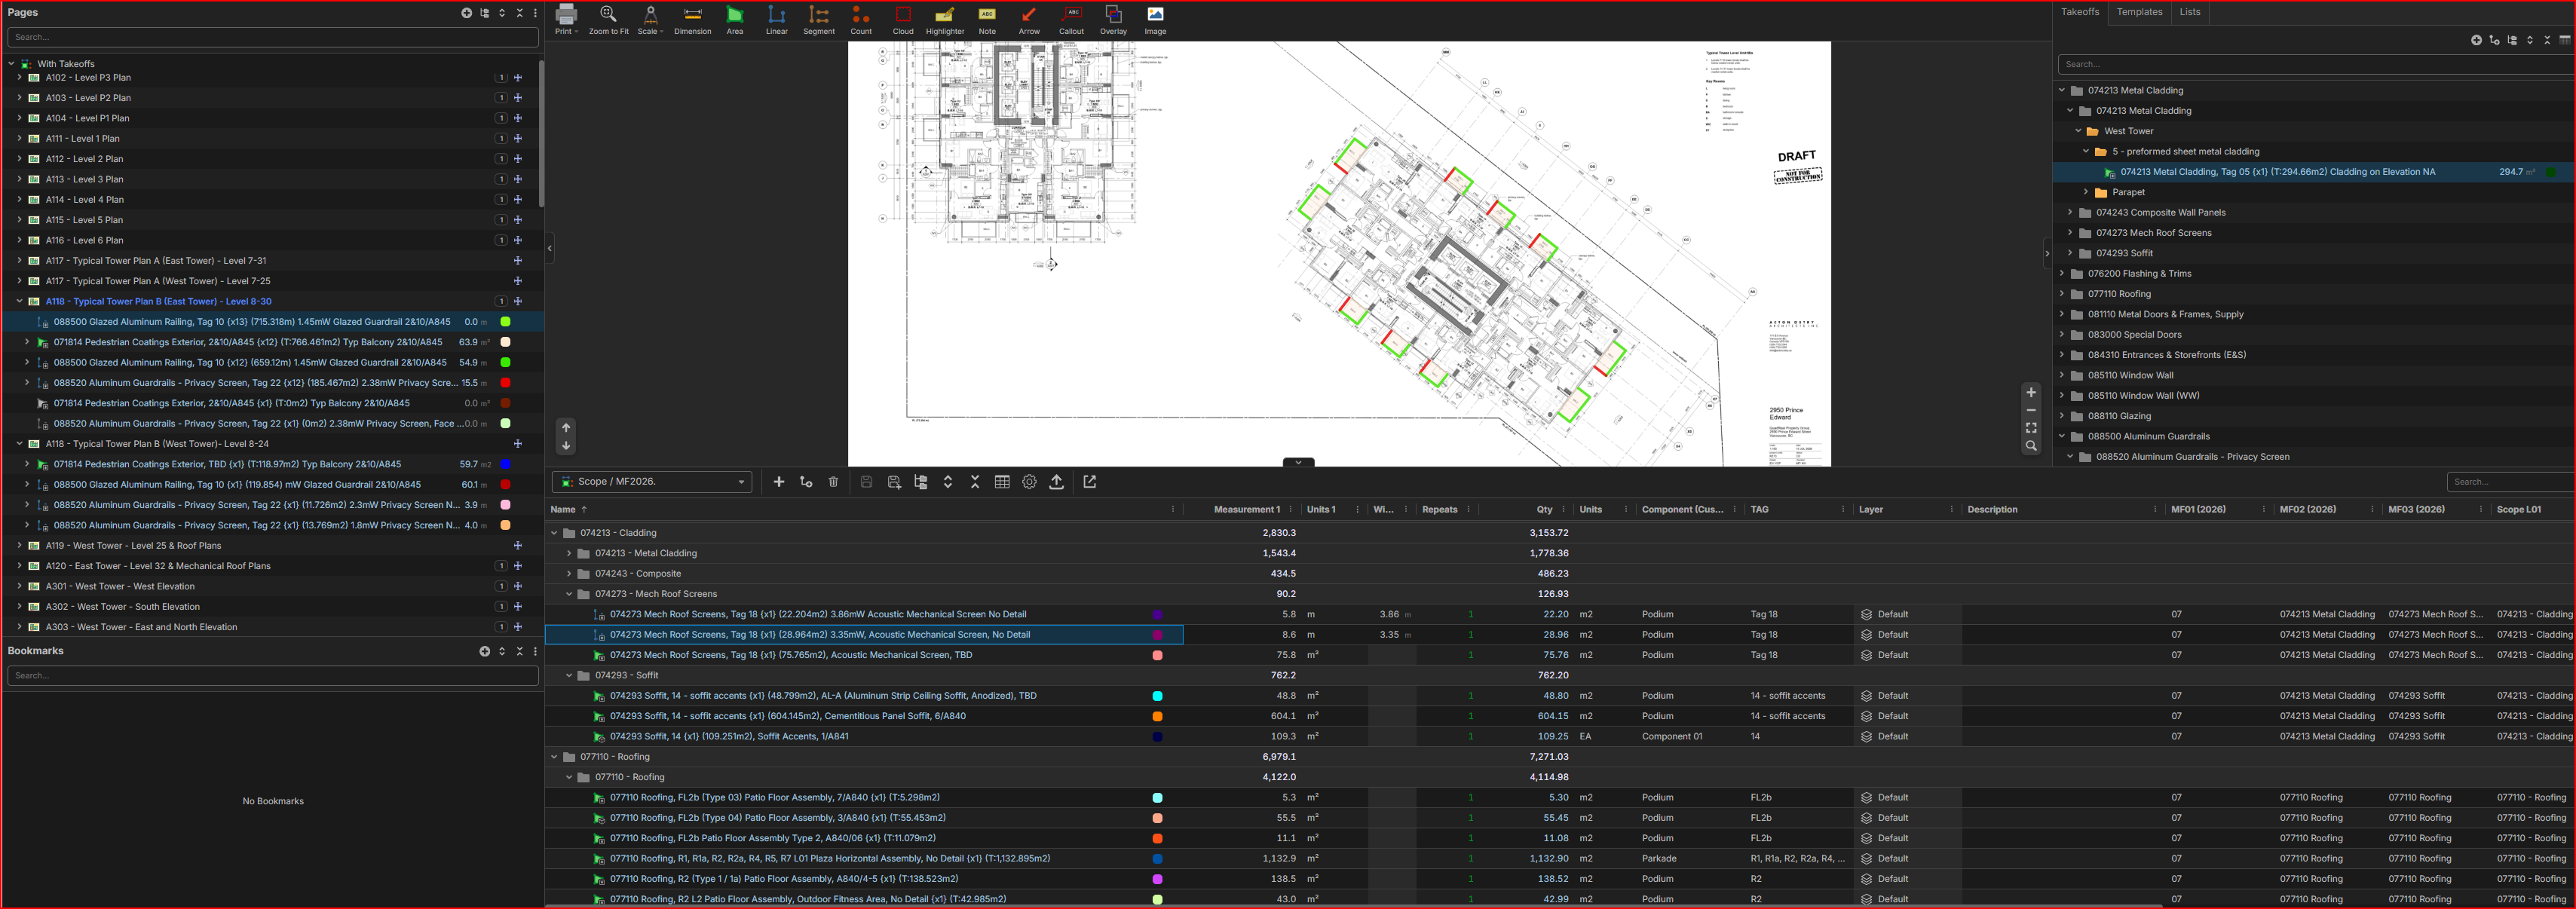The image size is (2576, 909).
Task: Select the Image tool
Action: point(1155,20)
